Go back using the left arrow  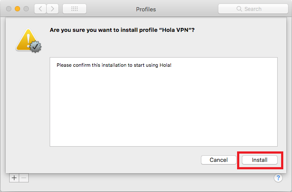(40, 9)
